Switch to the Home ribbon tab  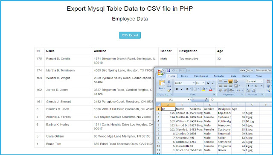[172, 76]
